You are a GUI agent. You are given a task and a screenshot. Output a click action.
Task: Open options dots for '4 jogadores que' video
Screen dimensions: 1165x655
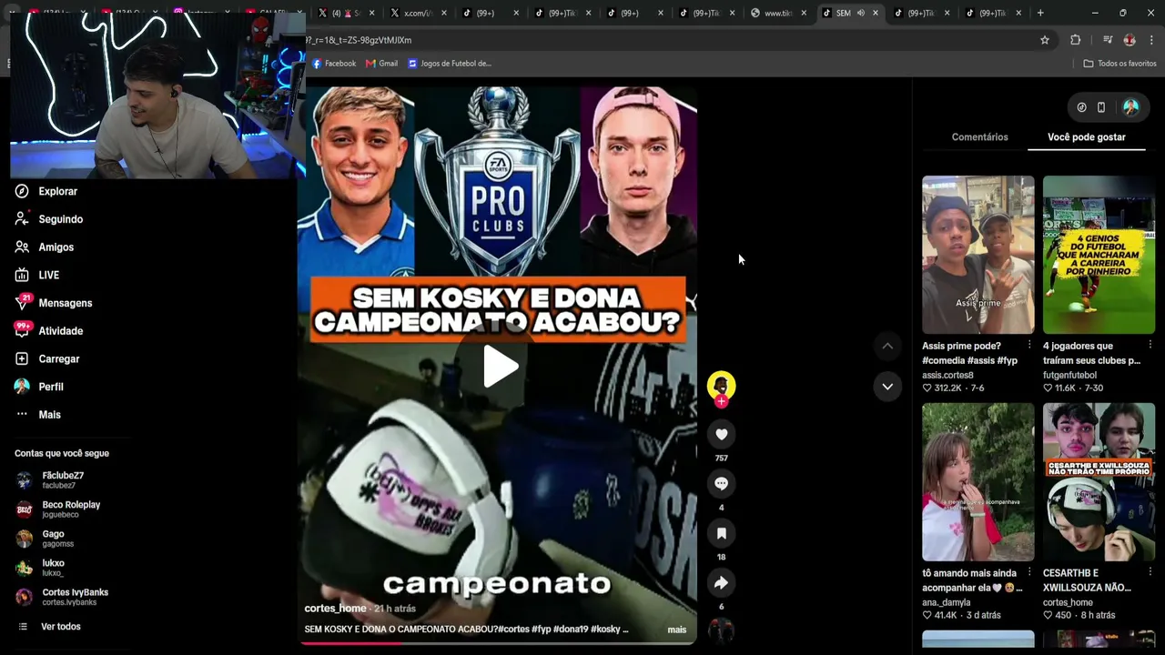pyautogui.click(x=1150, y=346)
